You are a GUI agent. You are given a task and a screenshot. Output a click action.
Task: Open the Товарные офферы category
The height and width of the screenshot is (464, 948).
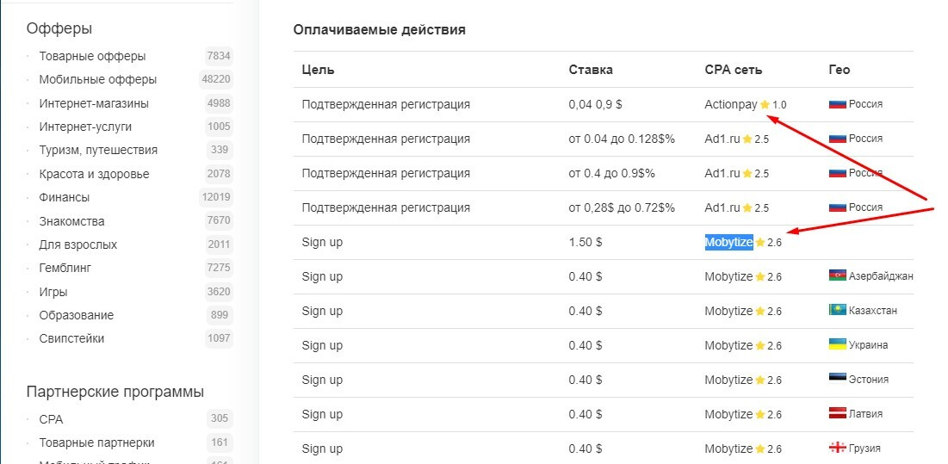pos(92,56)
